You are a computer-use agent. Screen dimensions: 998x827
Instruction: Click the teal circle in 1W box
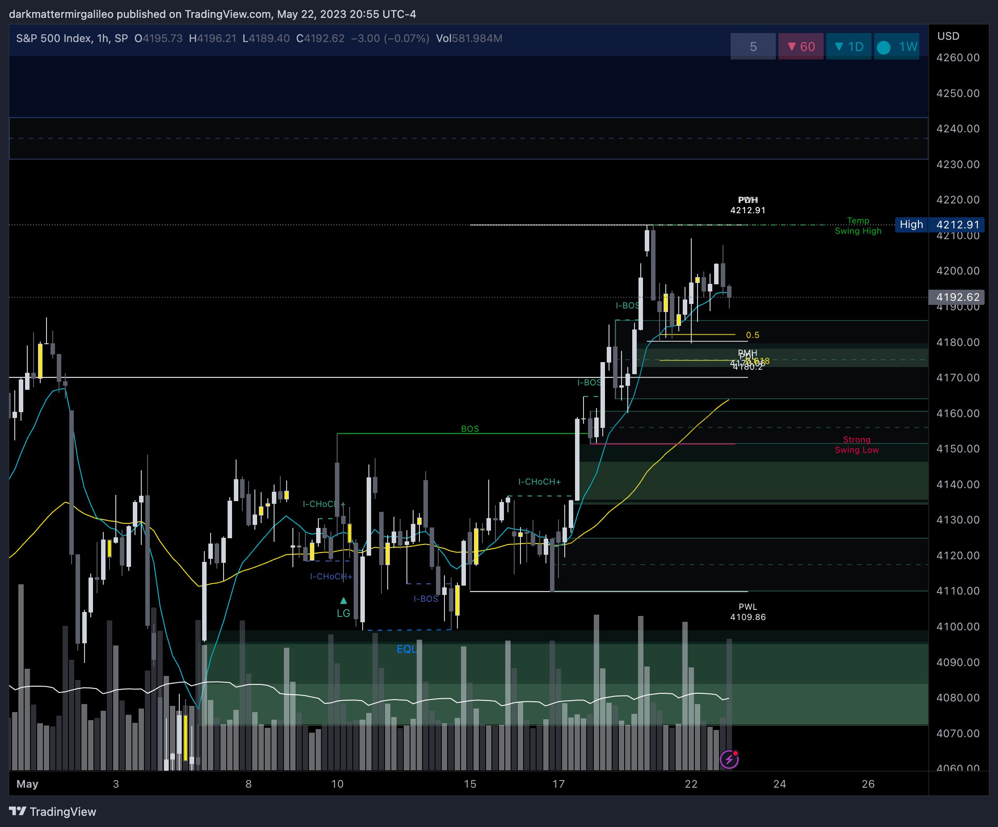pyautogui.click(x=884, y=47)
